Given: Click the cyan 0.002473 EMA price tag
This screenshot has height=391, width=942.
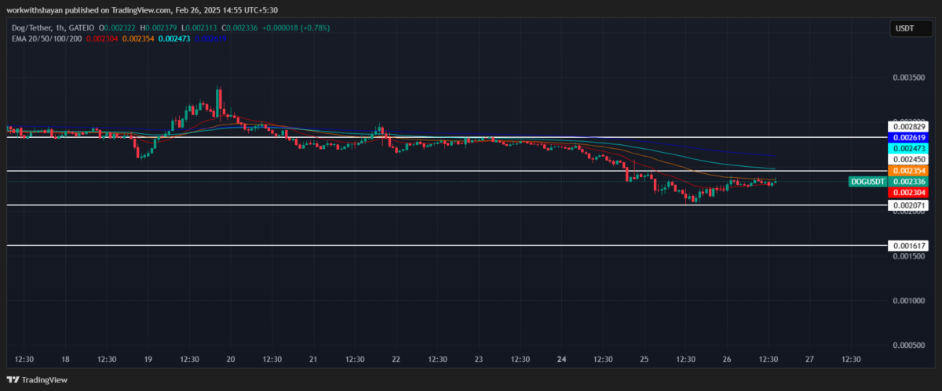Looking at the screenshot, I should [x=906, y=148].
